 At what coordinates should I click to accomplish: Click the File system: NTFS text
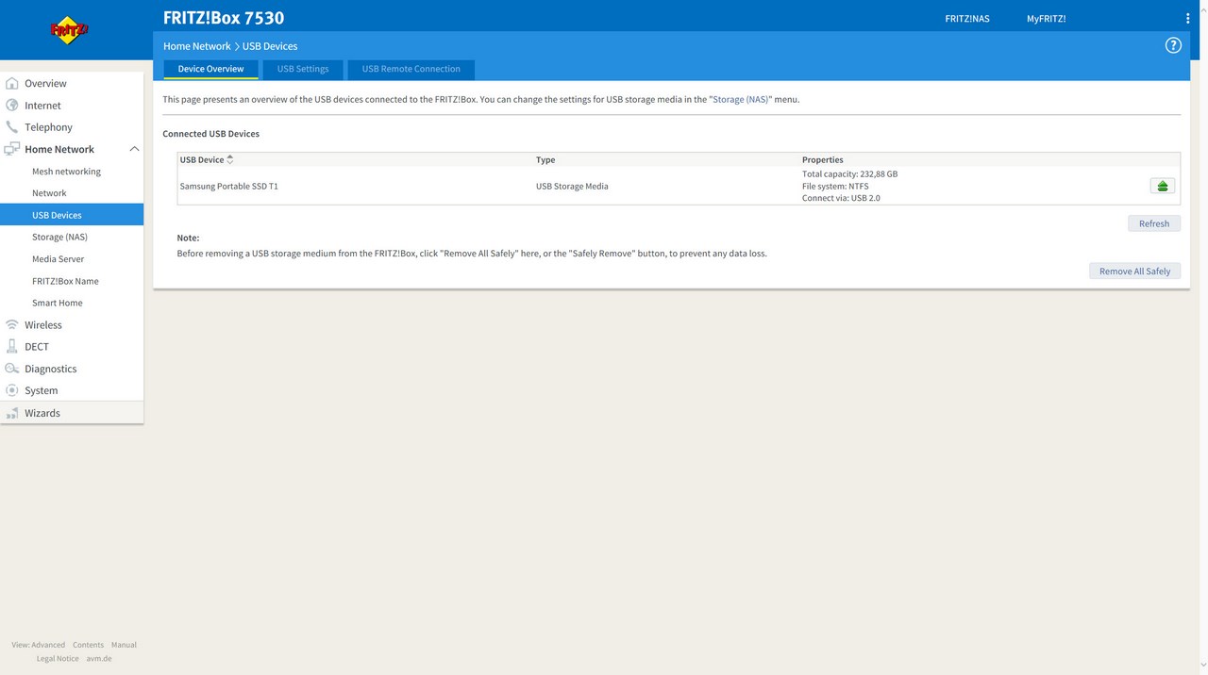[x=835, y=186]
